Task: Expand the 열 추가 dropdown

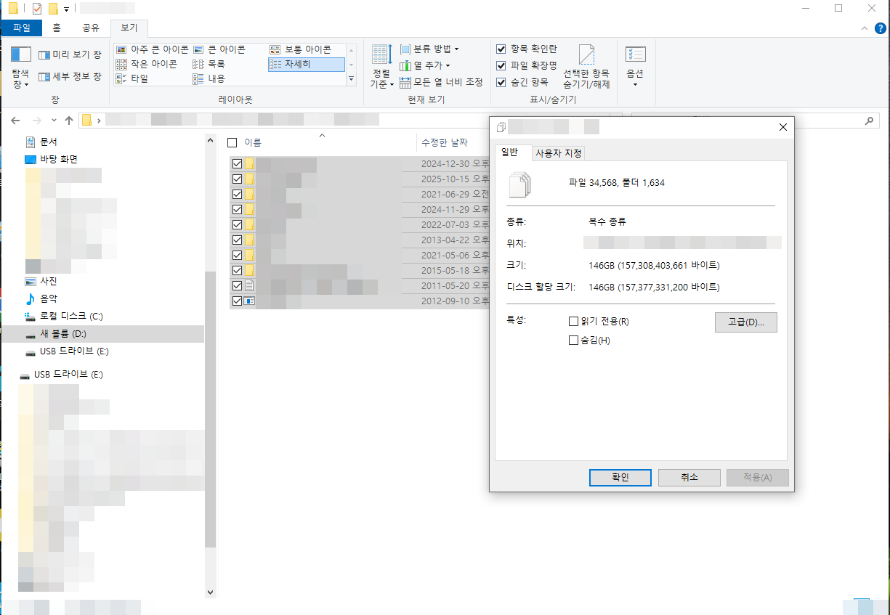Action: tap(425, 65)
